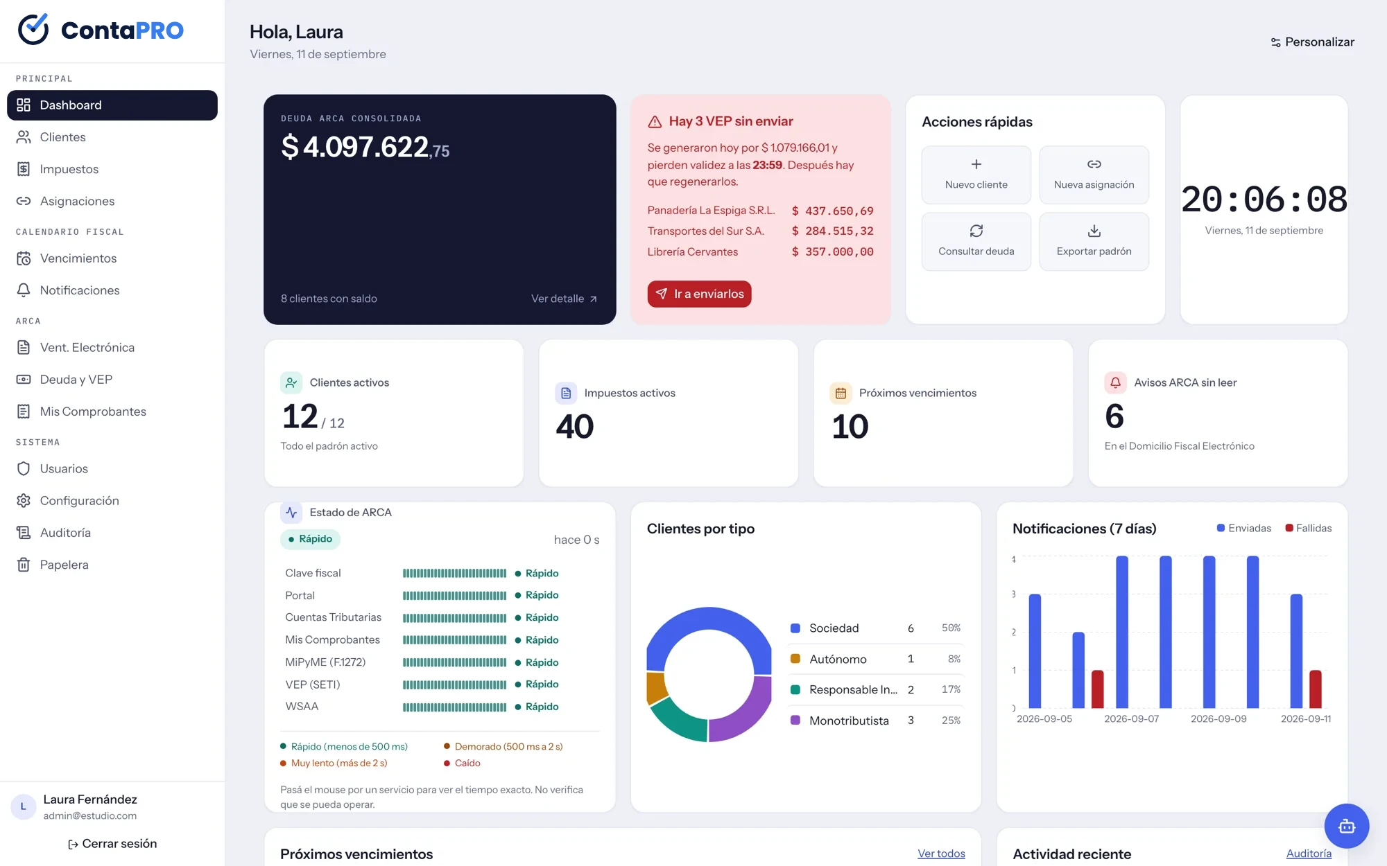Click the Ir a enviarlos button
The height and width of the screenshot is (866, 1387).
pos(699,294)
